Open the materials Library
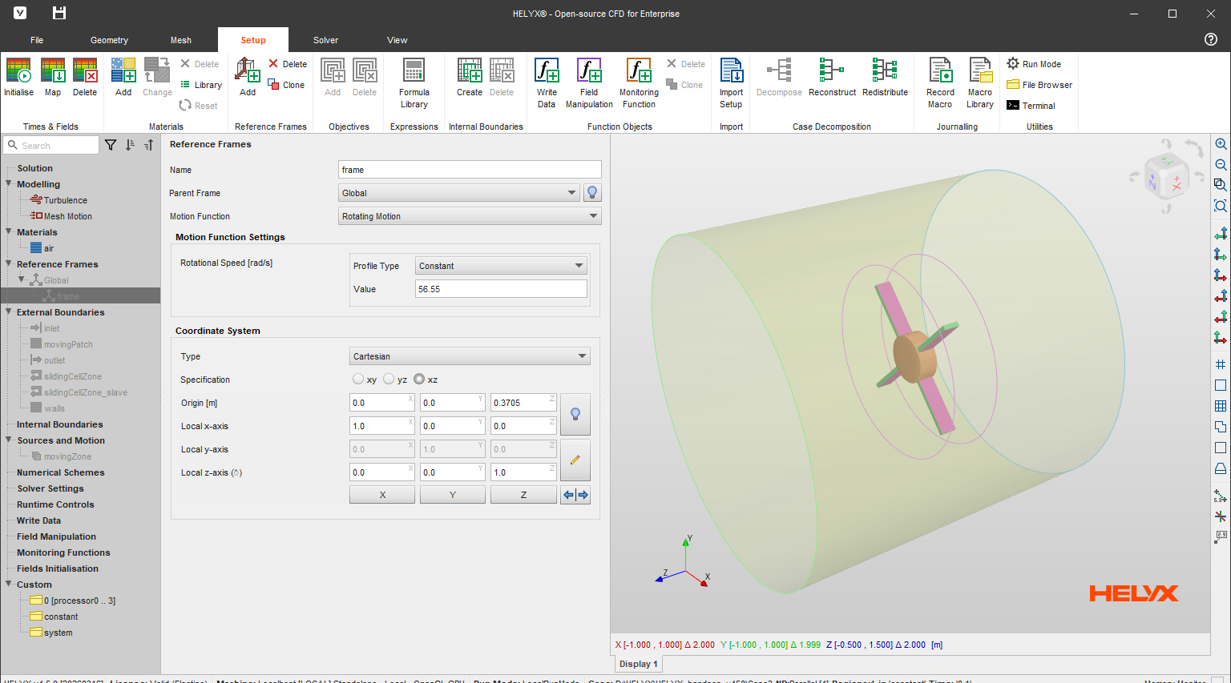This screenshot has height=683, width=1231. [200, 85]
